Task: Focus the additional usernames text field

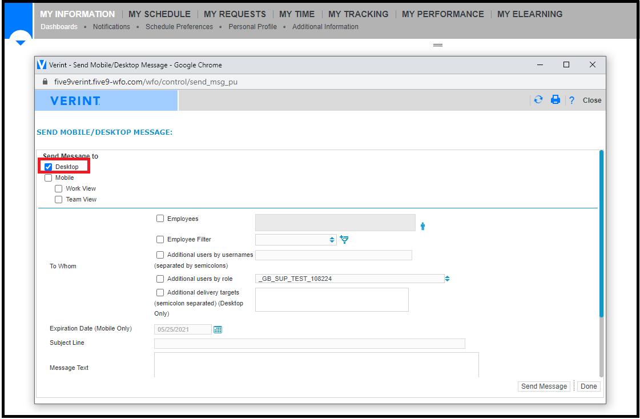Action: (x=333, y=255)
